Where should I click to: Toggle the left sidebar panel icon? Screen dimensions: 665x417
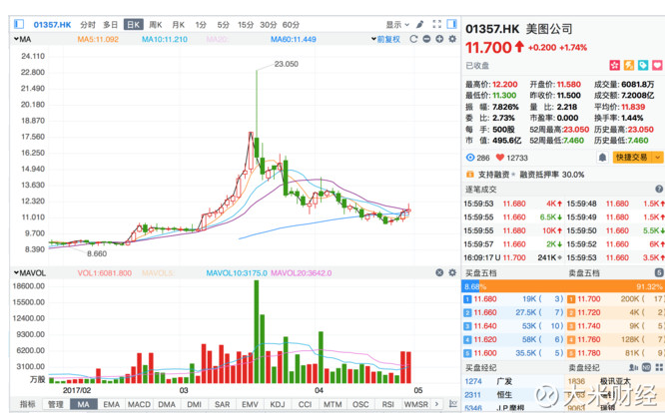(19, 24)
